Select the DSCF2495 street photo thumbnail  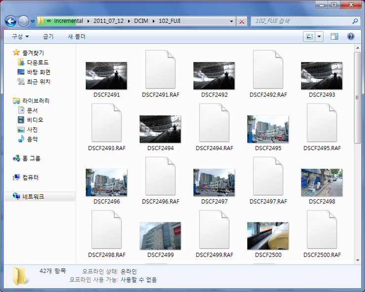click(x=268, y=129)
